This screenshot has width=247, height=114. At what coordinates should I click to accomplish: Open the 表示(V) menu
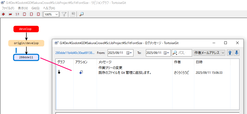coord(23,8)
